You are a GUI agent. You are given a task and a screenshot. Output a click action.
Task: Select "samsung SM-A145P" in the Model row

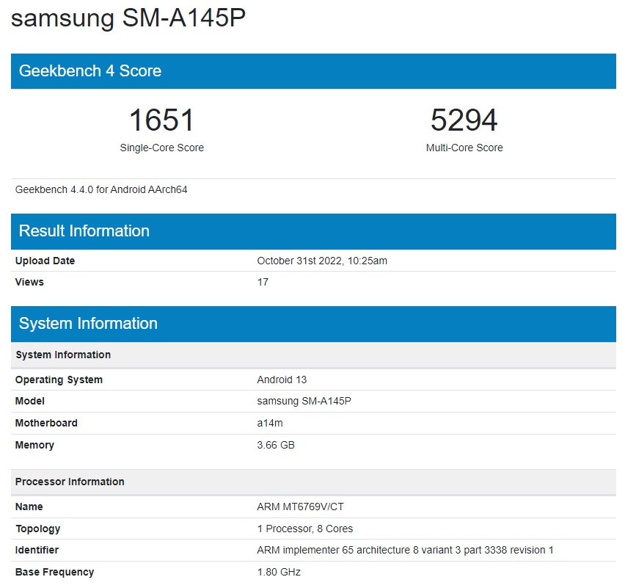click(304, 401)
